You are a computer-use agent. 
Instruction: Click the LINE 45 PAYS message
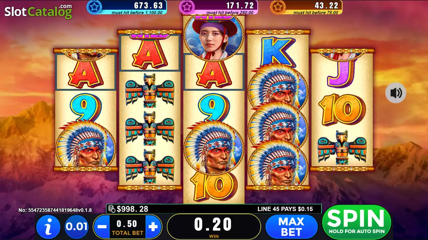[285, 209]
